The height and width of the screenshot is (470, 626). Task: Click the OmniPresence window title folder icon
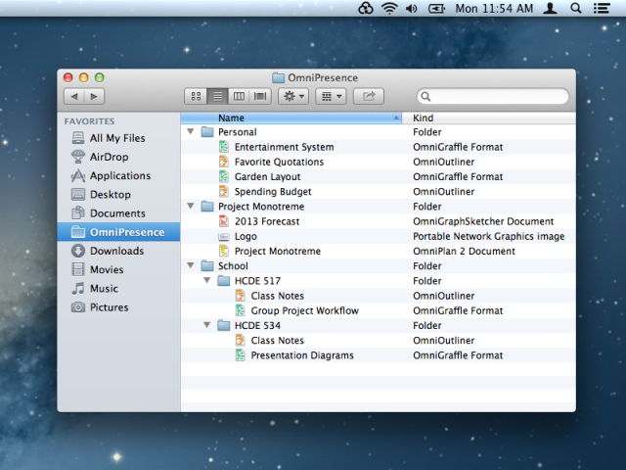tap(278, 77)
